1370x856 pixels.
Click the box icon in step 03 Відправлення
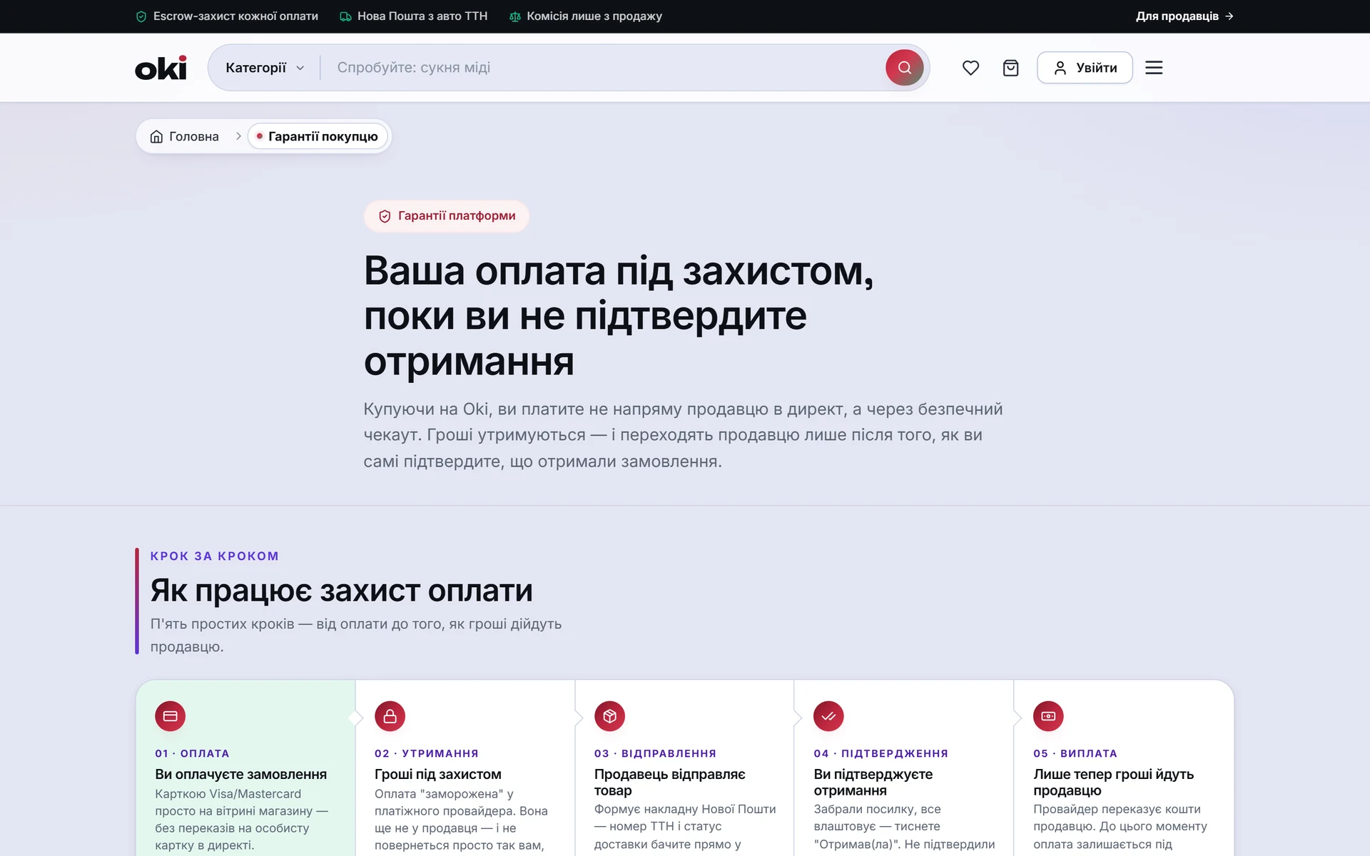609,716
